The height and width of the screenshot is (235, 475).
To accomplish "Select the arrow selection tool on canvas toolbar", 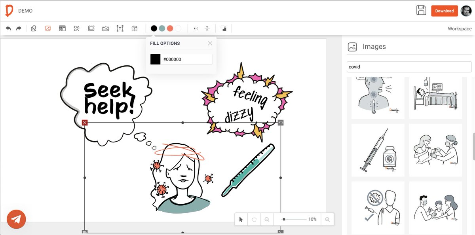I will click(241, 219).
